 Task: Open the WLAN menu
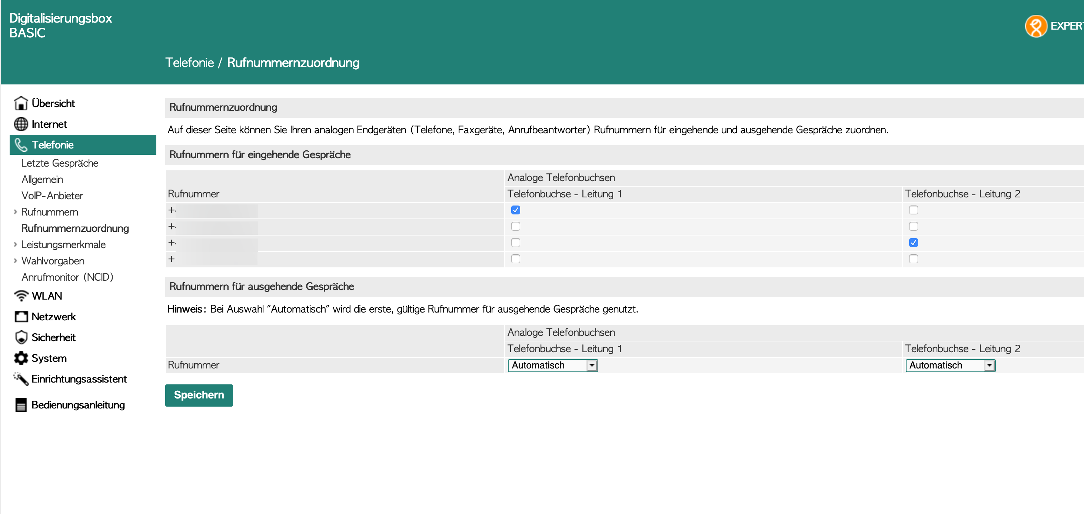[47, 296]
